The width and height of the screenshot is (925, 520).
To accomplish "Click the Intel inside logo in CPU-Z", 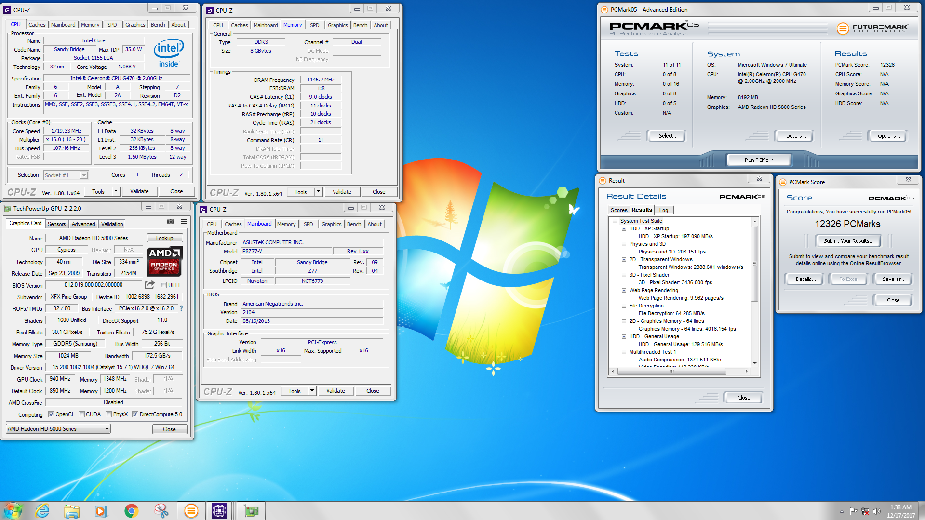I will tap(169, 53).
